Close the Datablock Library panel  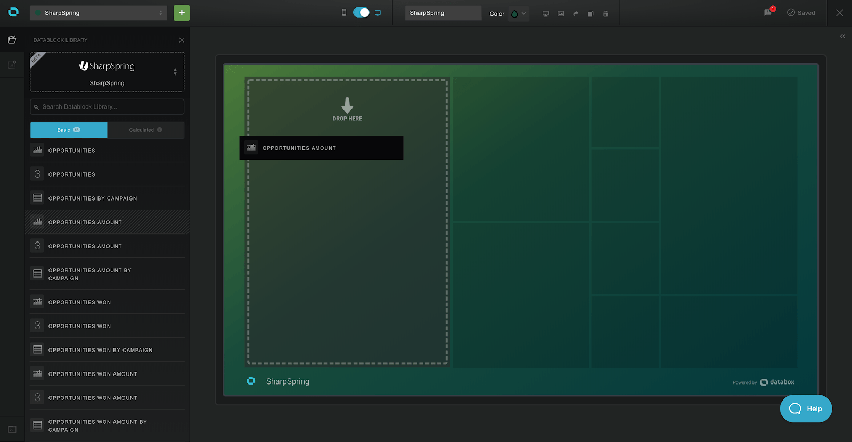[182, 40]
